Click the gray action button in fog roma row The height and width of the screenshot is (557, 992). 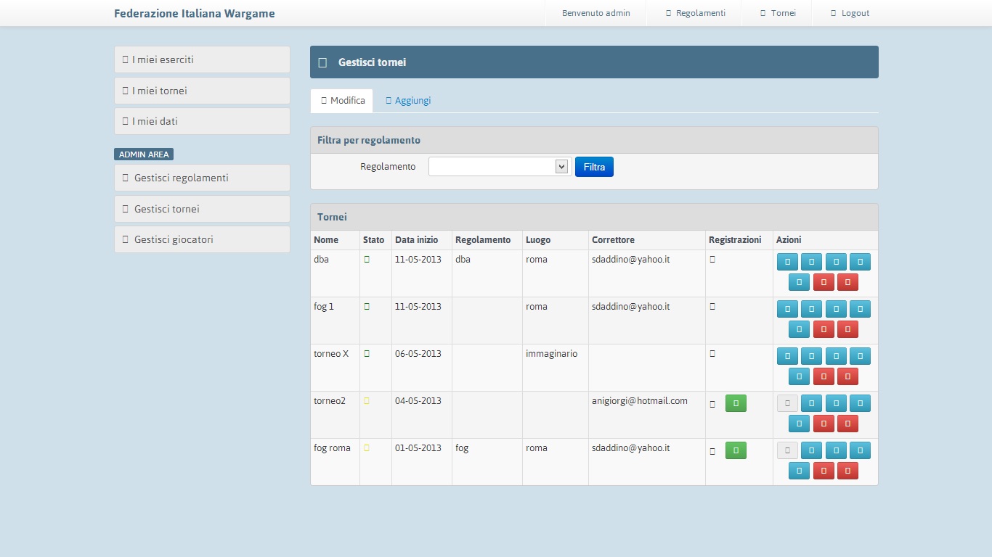pyautogui.click(x=787, y=450)
